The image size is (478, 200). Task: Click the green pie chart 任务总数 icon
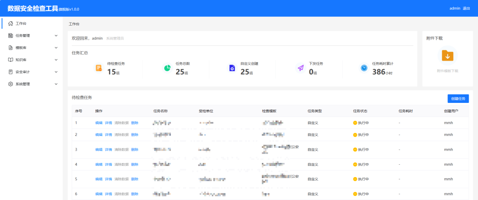(x=167, y=68)
